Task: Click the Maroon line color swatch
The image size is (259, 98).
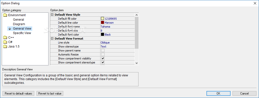Action: click(102, 23)
